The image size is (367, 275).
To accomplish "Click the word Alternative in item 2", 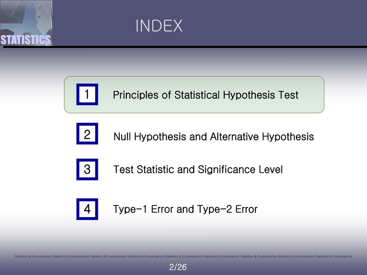I will point(234,136).
